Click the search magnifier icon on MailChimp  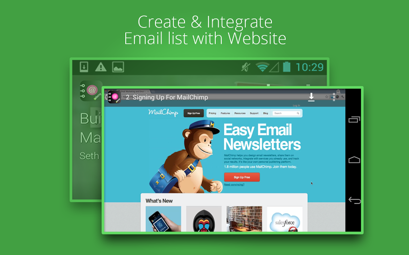click(298, 113)
